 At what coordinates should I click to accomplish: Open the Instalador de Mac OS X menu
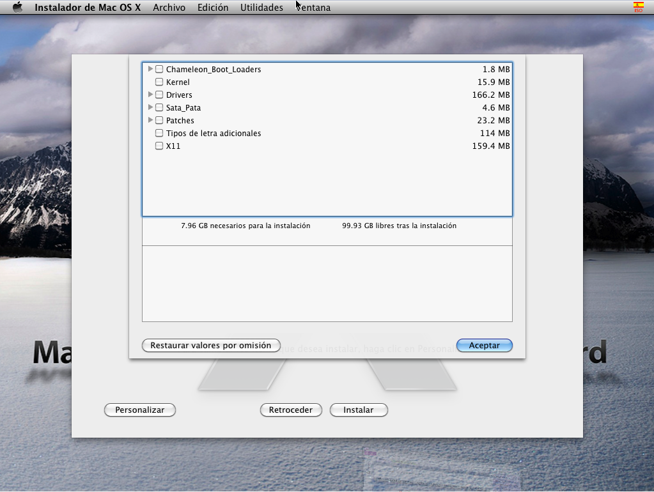[x=88, y=8]
